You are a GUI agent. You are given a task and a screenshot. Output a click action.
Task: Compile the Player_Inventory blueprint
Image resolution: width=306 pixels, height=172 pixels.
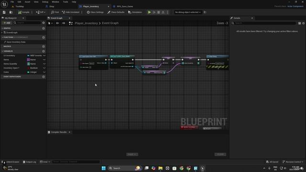pos(23,12)
